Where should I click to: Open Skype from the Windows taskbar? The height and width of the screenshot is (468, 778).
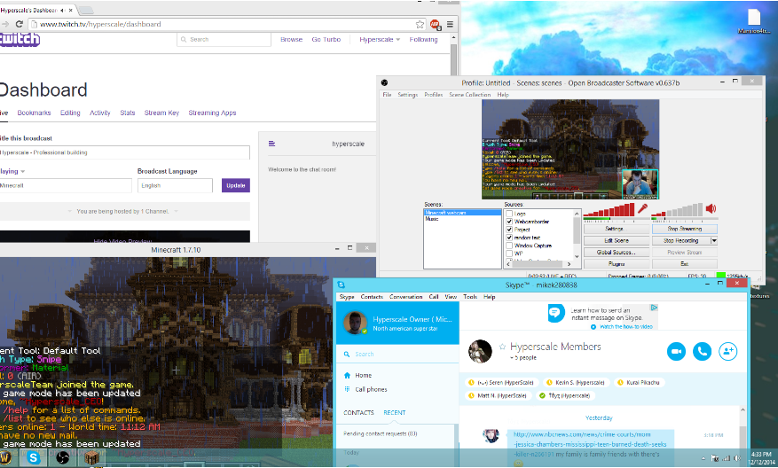pyautogui.click(x=33, y=457)
